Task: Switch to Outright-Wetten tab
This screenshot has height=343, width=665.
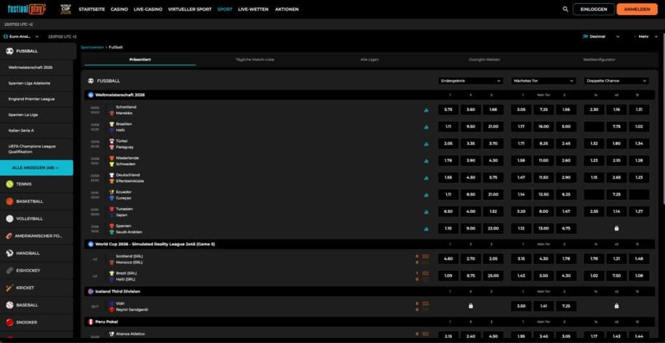Action: (484, 60)
